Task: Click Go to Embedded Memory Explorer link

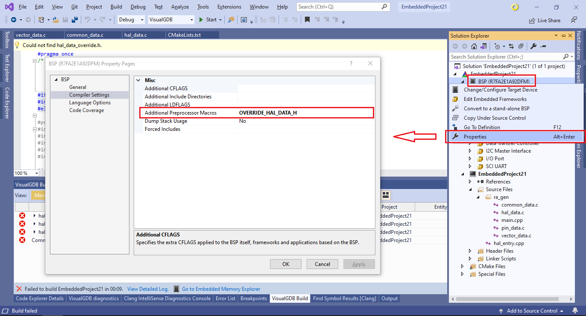Action: [221, 289]
